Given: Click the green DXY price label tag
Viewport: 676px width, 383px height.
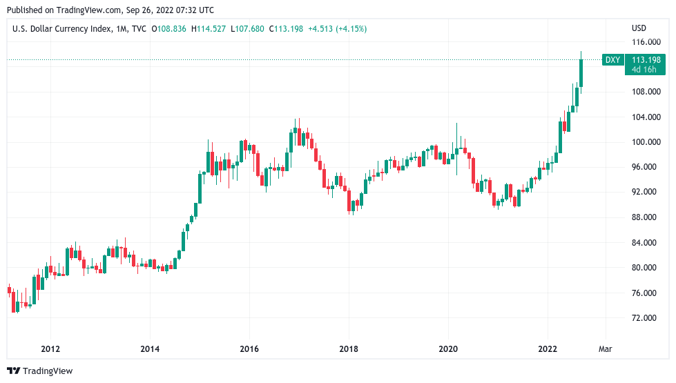Looking at the screenshot, I should coord(612,60).
